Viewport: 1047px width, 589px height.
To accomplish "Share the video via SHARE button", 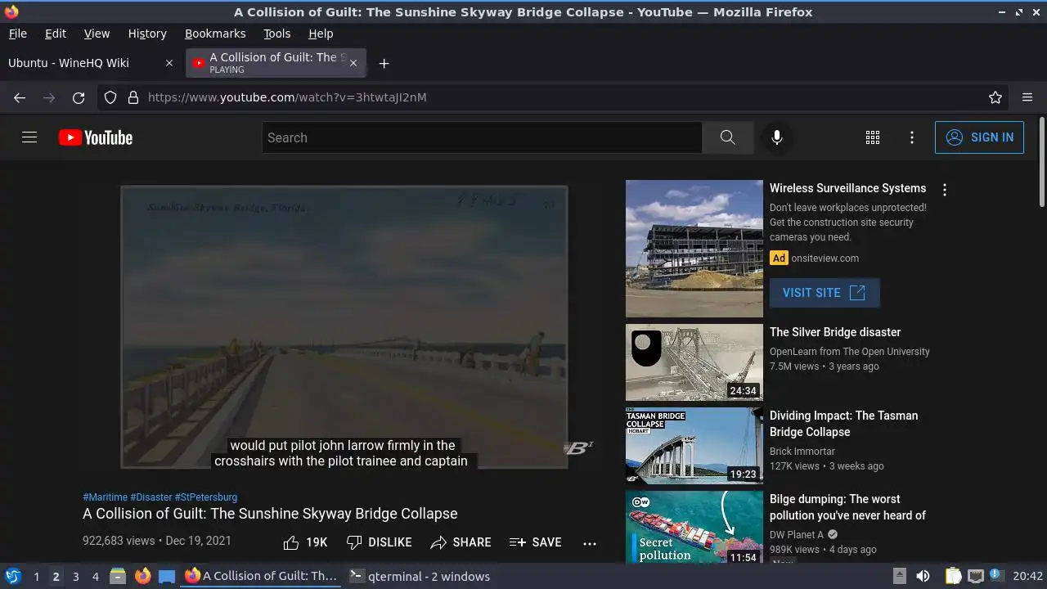I will click(461, 542).
